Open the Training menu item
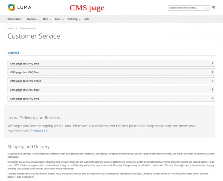Viewport: 223px width, 181px height. tap(72, 19)
